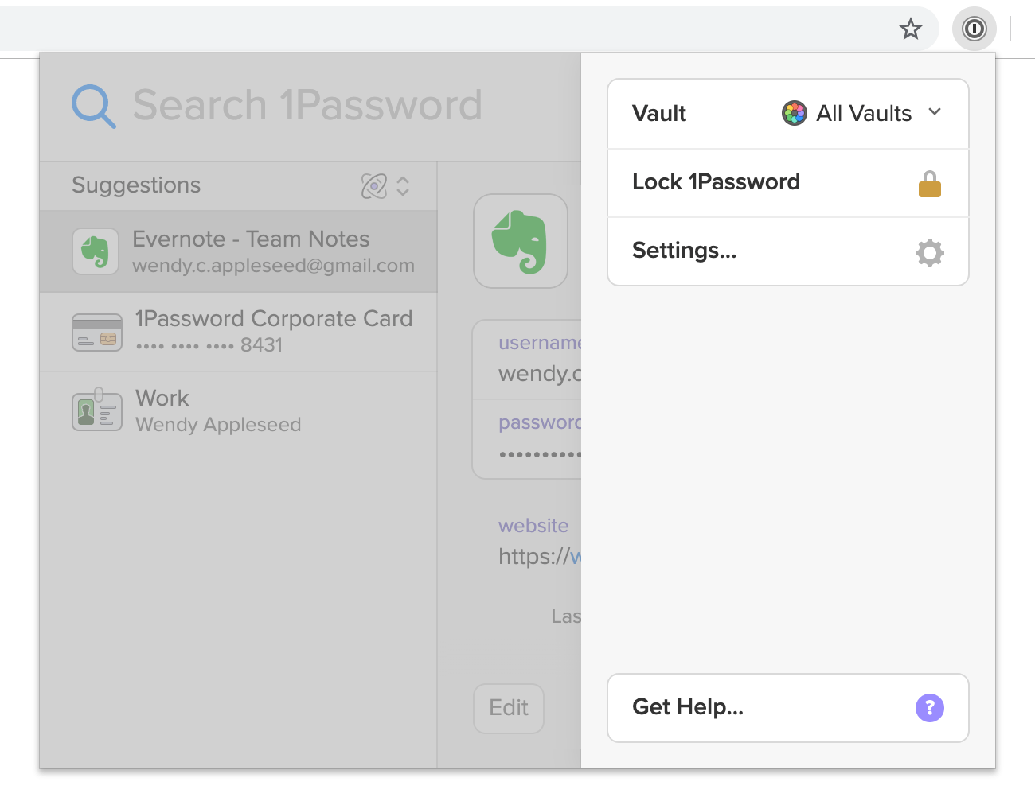Click the Wendy Appleseed subtitle text

coord(218,425)
